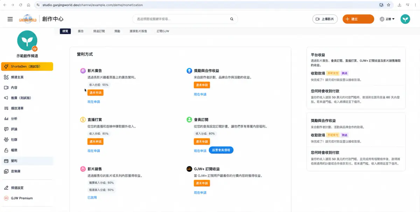Click 現在申請 under 影片廣告
Viewport: 420px width, 212px height.
click(x=94, y=102)
